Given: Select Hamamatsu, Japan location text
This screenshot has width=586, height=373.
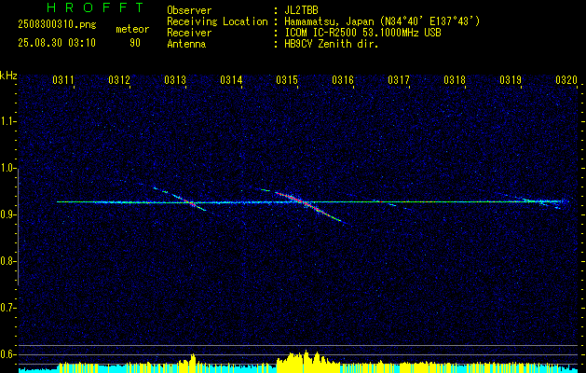Looking at the screenshot, I should (x=382, y=21).
